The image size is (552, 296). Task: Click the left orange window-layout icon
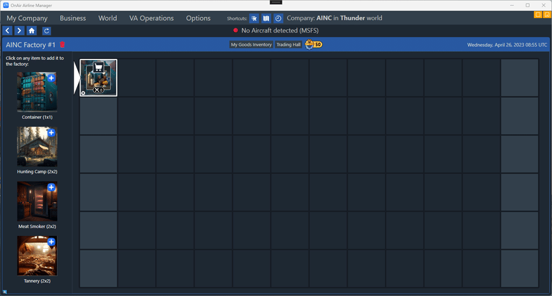click(x=538, y=15)
